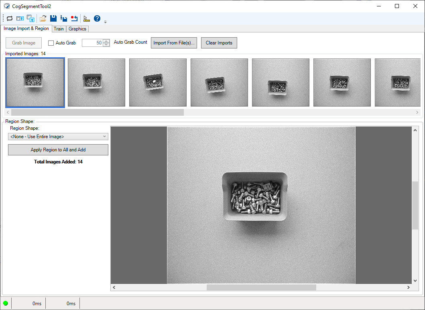Screen dimensions: 425x310
Task: Open the Region Shape dropdown
Action: click(58, 137)
